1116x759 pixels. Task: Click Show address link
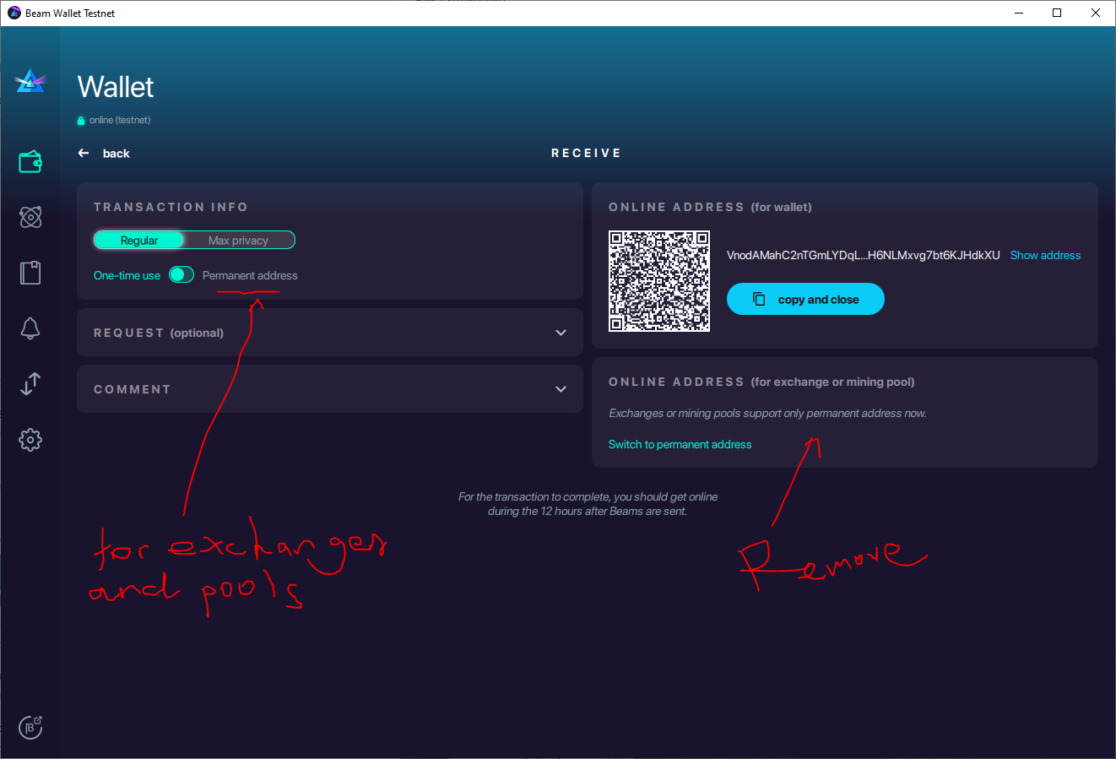click(x=1045, y=254)
